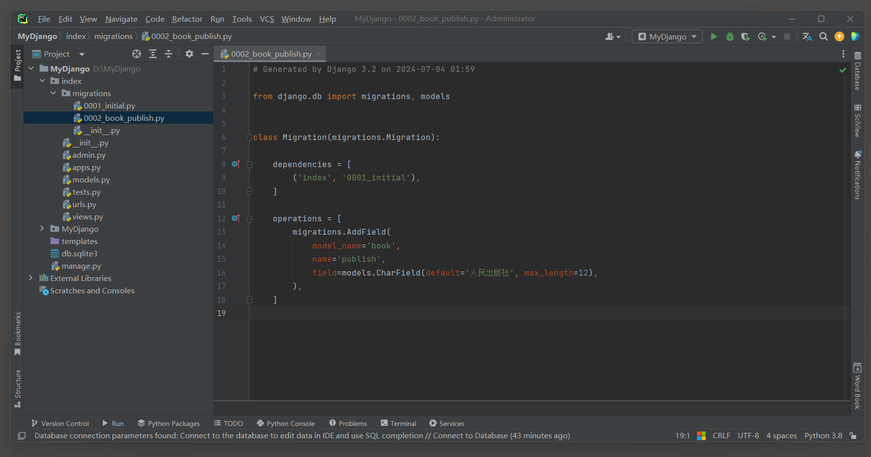Open the SciView tool window
The width and height of the screenshot is (871, 457).
(x=858, y=120)
